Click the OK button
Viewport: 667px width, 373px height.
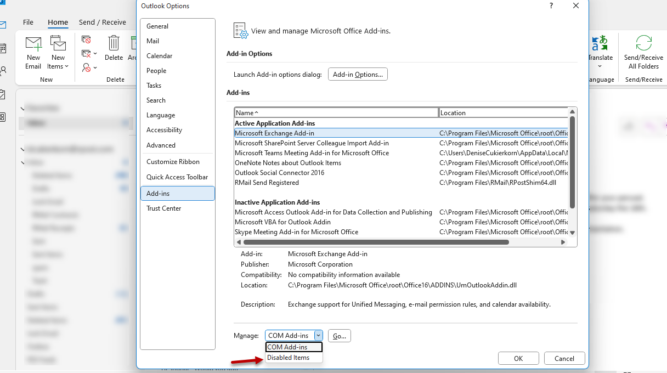click(518, 358)
